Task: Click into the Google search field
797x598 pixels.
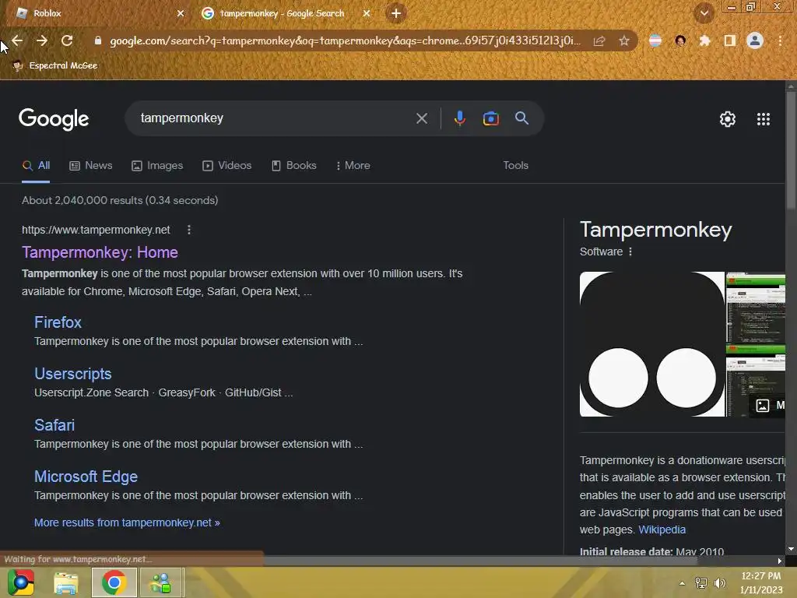Action: tap(275, 118)
